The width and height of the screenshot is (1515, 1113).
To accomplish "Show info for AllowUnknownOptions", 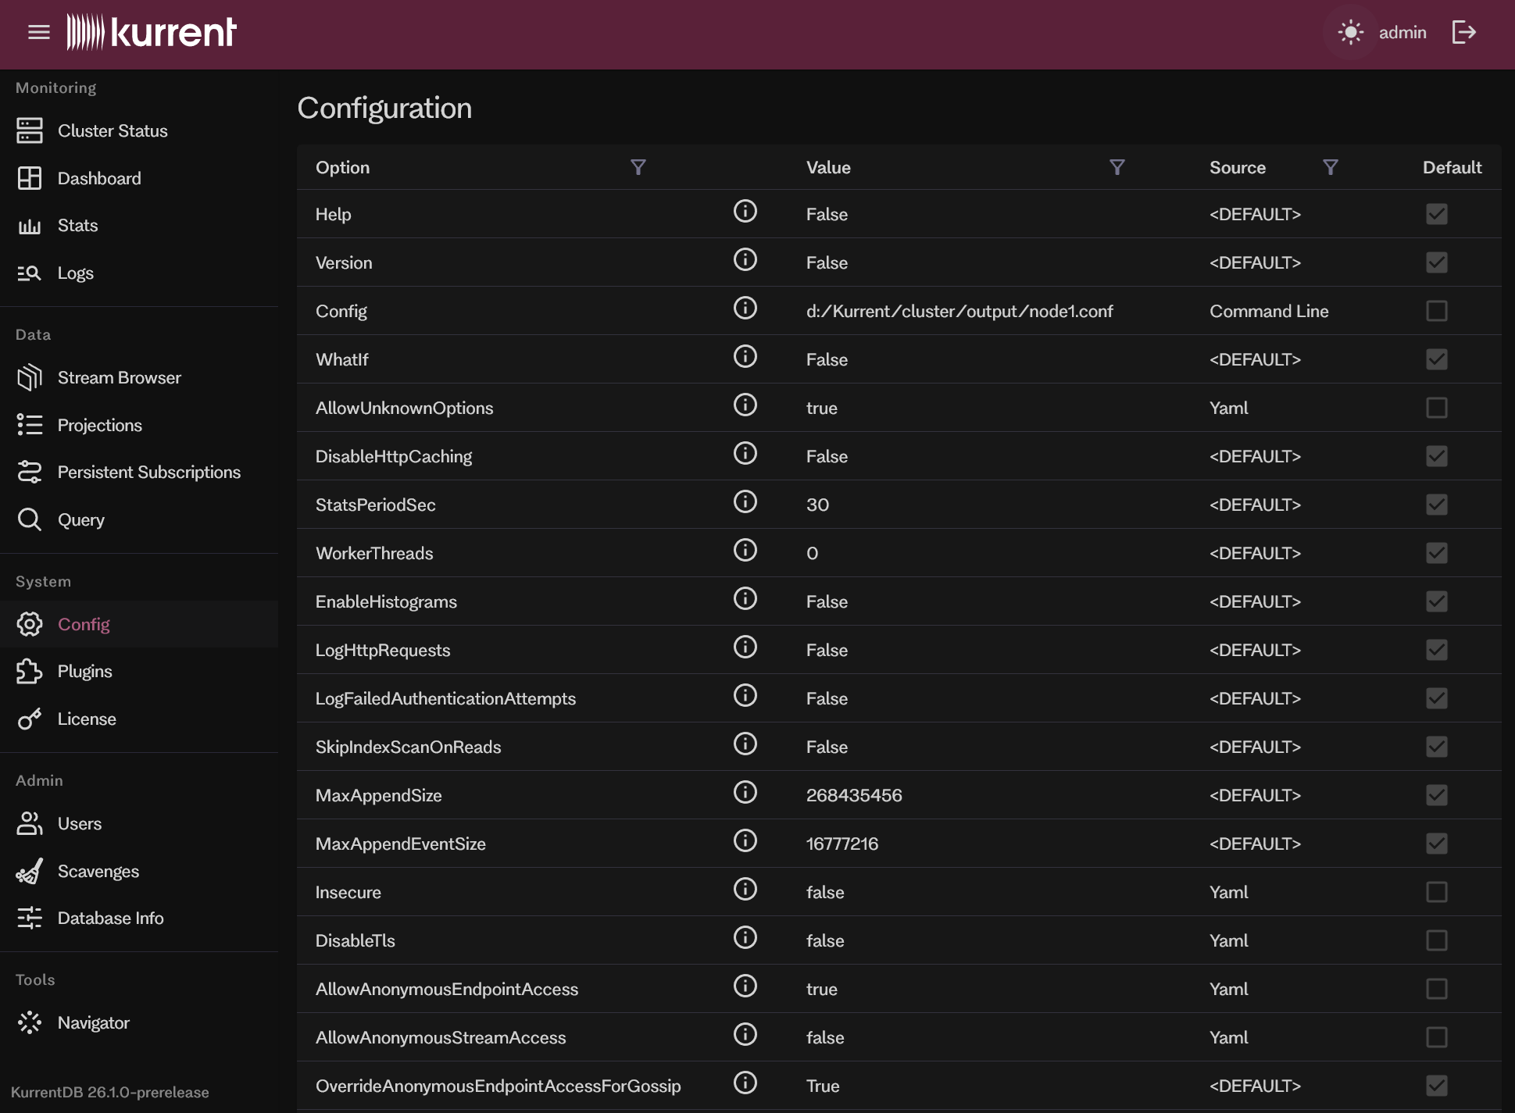I will coord(745,405).
